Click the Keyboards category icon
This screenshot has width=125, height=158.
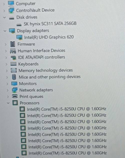(x=13, y=64)
